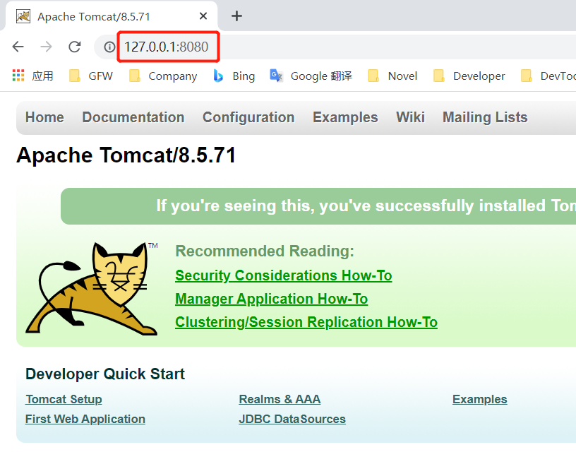
Task: Open the Tomcat Setup link
Action: click(x=64, y=399)
